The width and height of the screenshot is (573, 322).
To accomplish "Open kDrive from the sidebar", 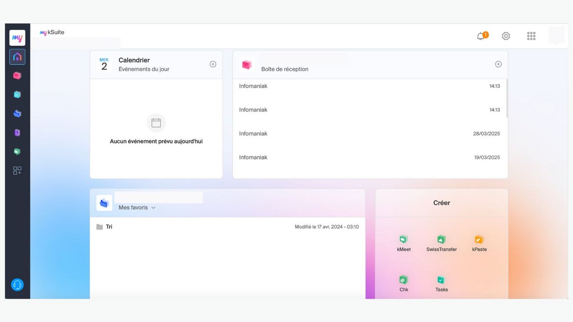I will tap(17, 114).
